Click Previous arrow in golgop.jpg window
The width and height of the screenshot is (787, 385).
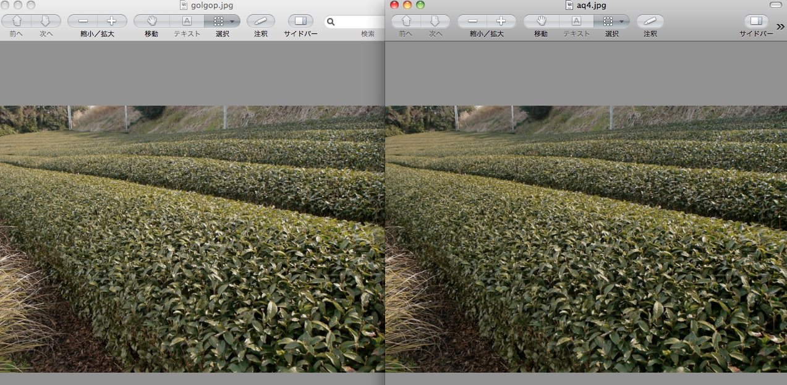coord(17,21)
